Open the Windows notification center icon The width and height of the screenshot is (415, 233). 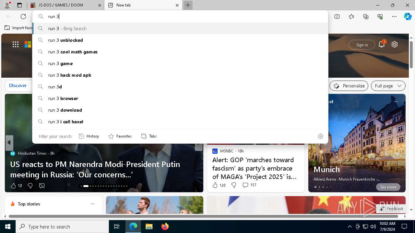(404, 227)
